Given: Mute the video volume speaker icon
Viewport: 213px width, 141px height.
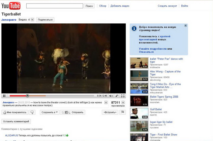Looking at the screenshot, I should pos(111,96).
